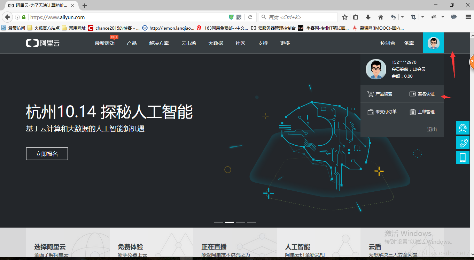Open the 支持 navigation item
The width and height of the screenshot is (474, 260).
[263, 43]
